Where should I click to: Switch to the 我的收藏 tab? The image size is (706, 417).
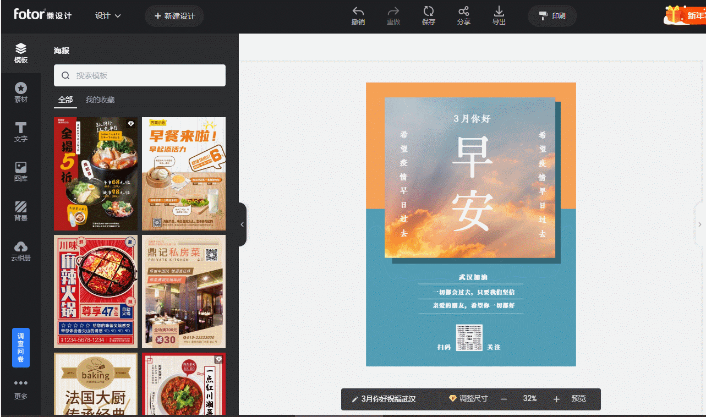click(x=101, y=100)
